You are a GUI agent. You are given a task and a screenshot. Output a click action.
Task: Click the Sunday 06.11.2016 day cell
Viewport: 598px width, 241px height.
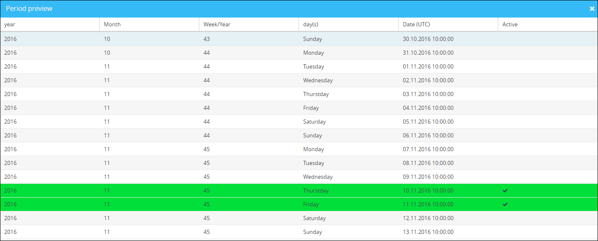[312, 135]
